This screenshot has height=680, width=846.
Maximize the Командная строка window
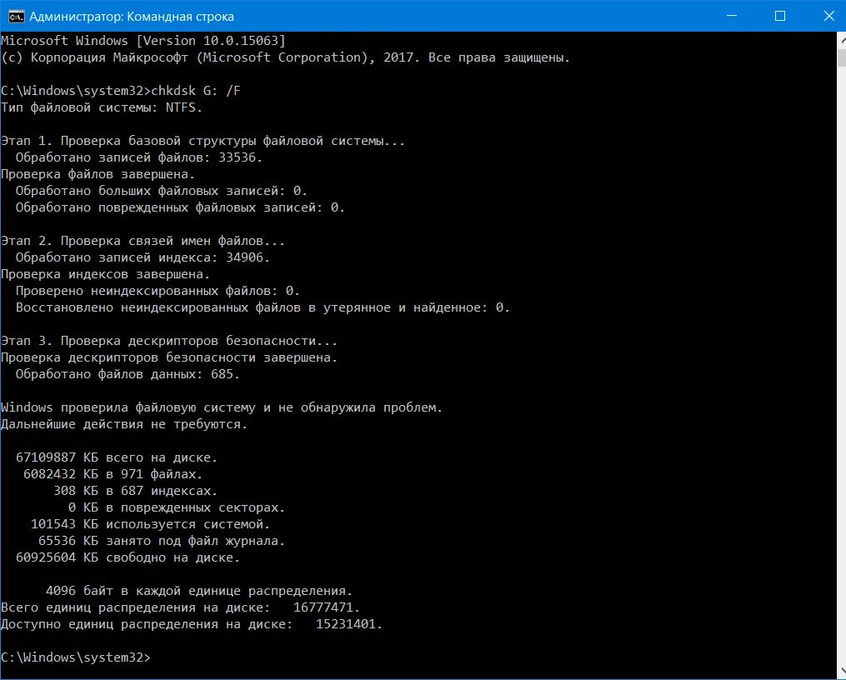coord(780,16)
